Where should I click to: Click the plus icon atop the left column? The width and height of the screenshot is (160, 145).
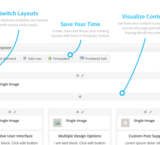(x=10, y=112)
